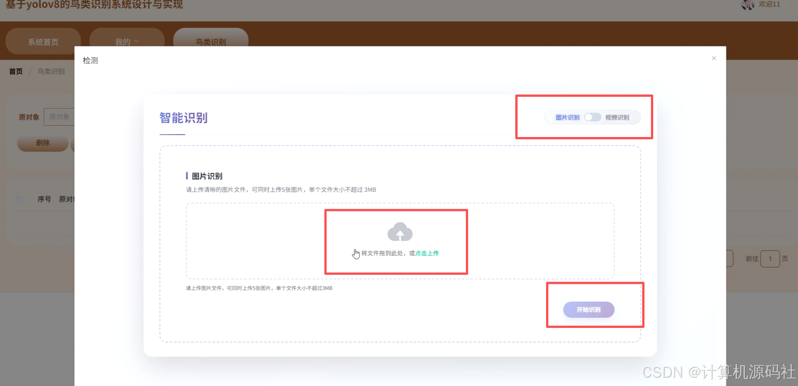This screenshot has width=798, height=386.
Task: Click the 开始识别 button to start recognition
Action: [x=588, y=310]
